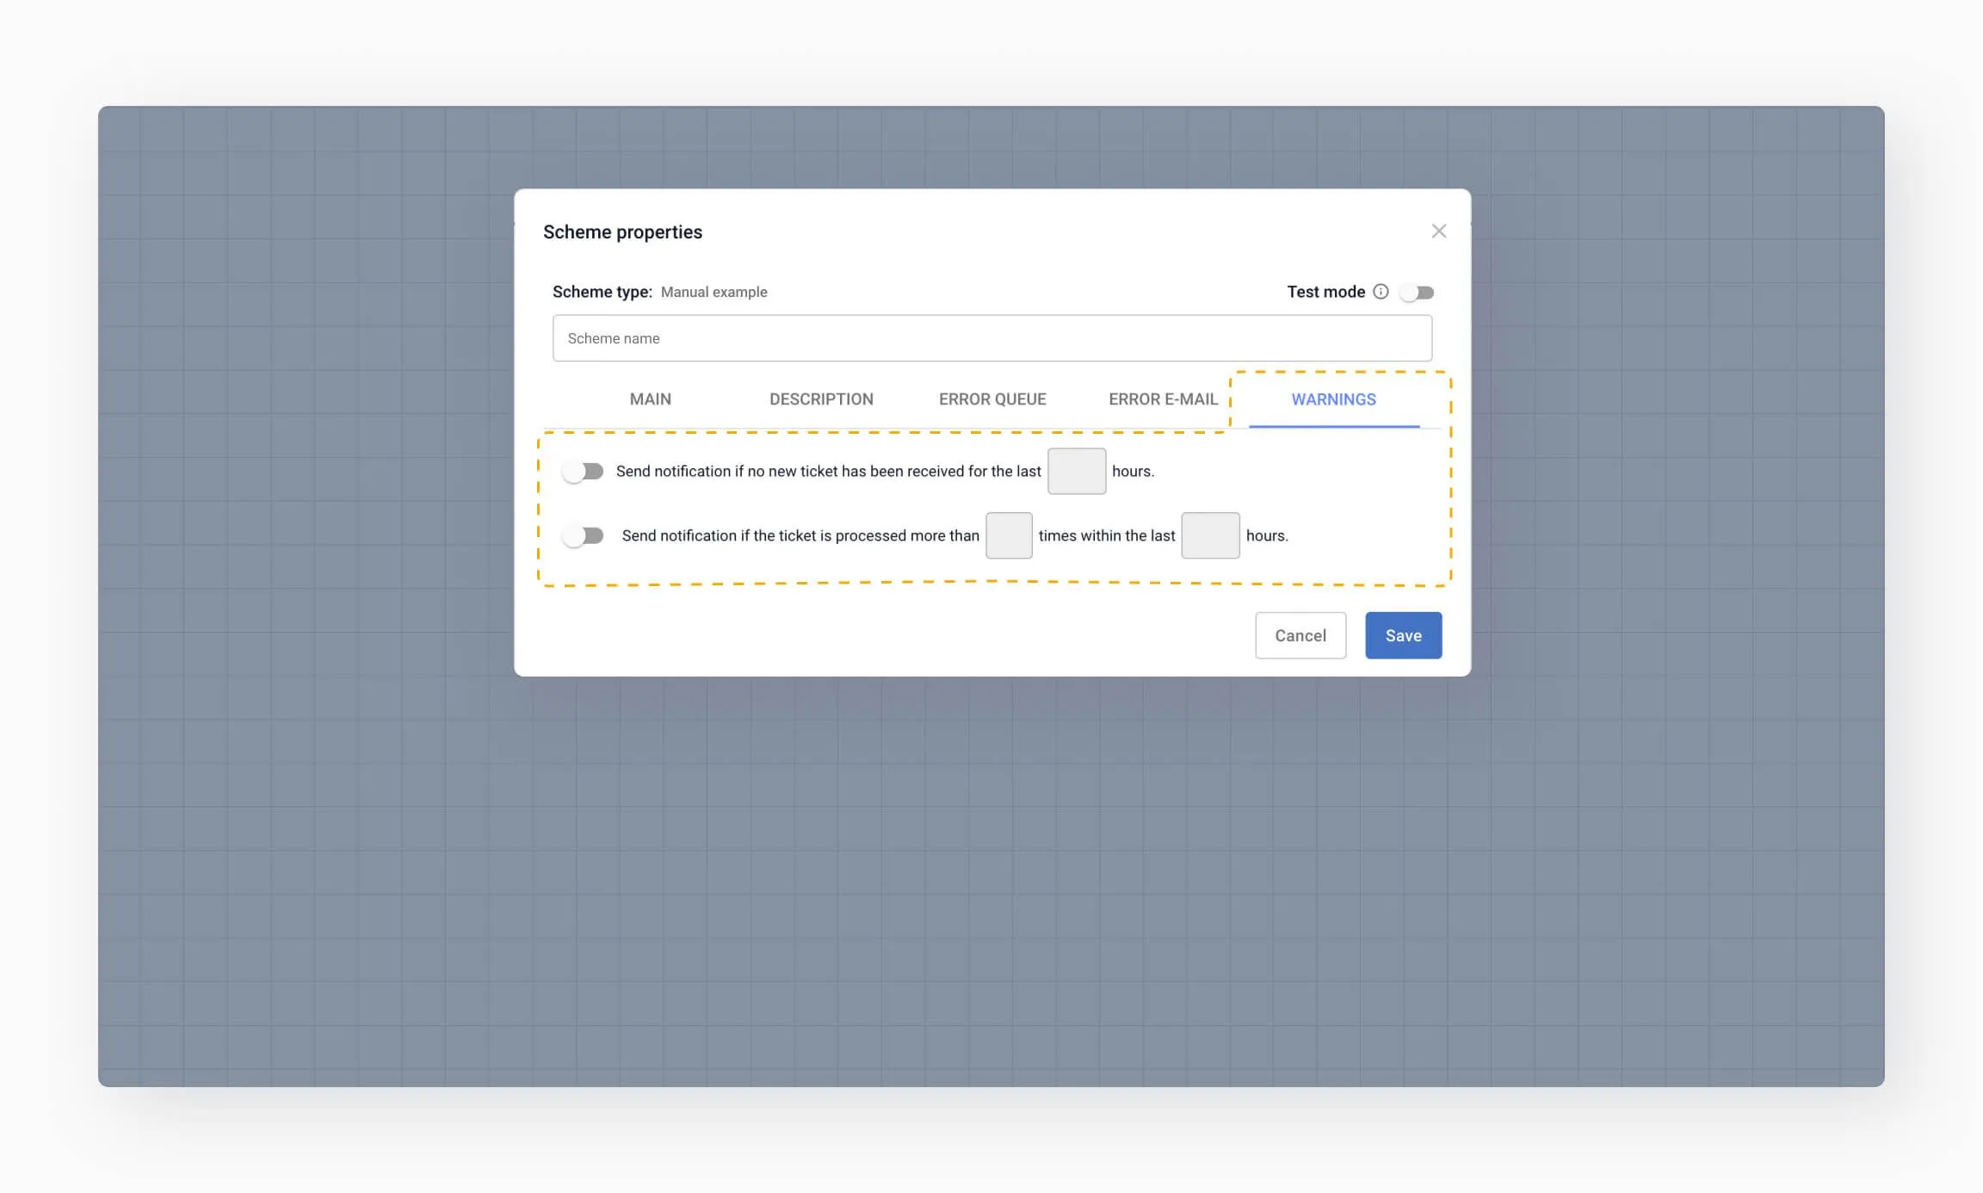Image resolution: width=1983 pixels, height=1193 pixels.
Task: Click the 'Manual example' scheme type text
Action: (x=714, y=292)
